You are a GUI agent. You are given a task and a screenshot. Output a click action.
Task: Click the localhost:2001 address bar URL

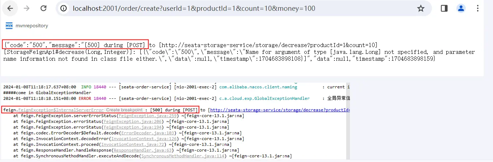(x=194, y=8)
